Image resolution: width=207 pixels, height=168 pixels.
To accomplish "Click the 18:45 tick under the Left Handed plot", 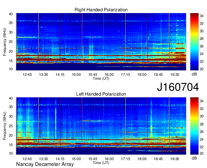I will 158,159.
